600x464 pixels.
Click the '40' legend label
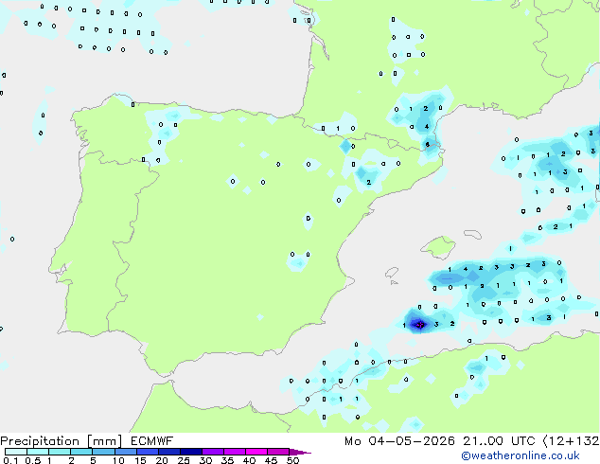(249, 460)
